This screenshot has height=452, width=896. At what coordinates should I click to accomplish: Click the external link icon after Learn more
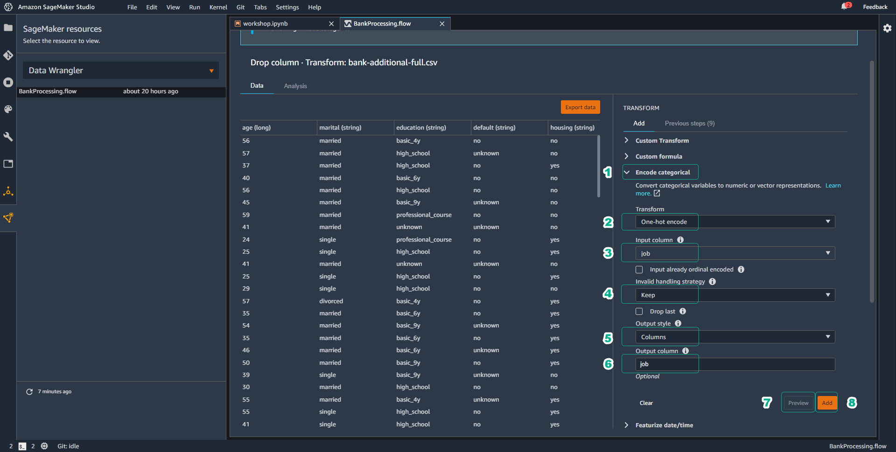[x=657, y=193]
